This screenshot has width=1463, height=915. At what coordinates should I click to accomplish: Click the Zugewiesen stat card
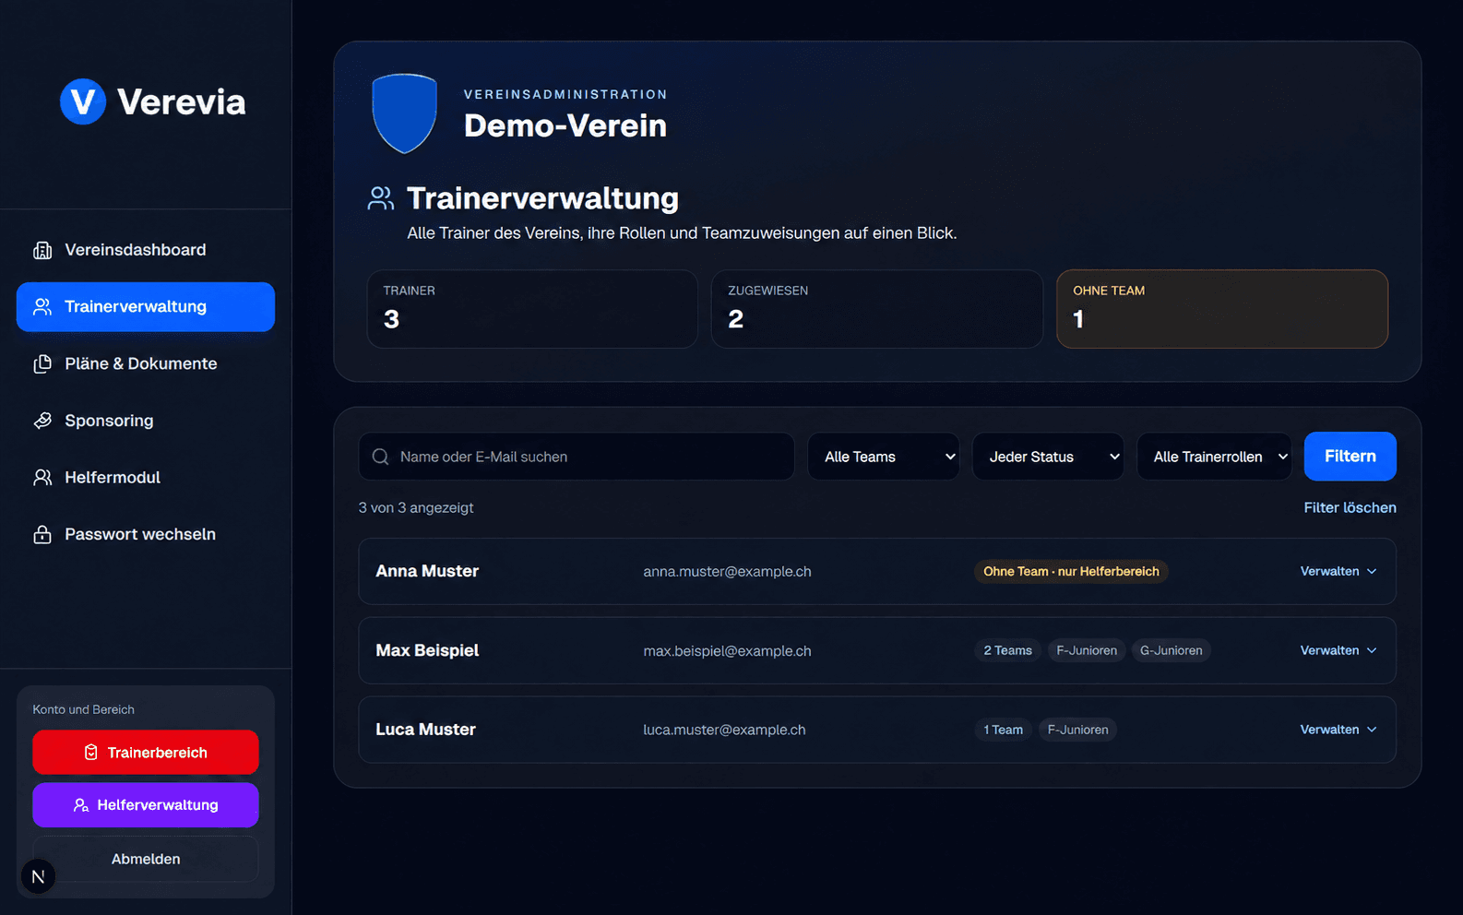tap(876, 309)
